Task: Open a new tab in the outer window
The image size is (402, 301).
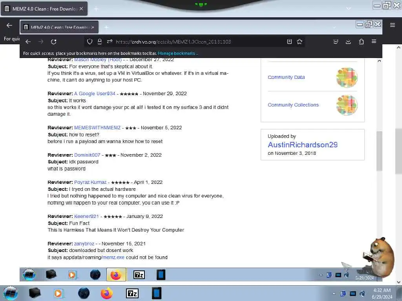Action: click(x=96, y=9)
